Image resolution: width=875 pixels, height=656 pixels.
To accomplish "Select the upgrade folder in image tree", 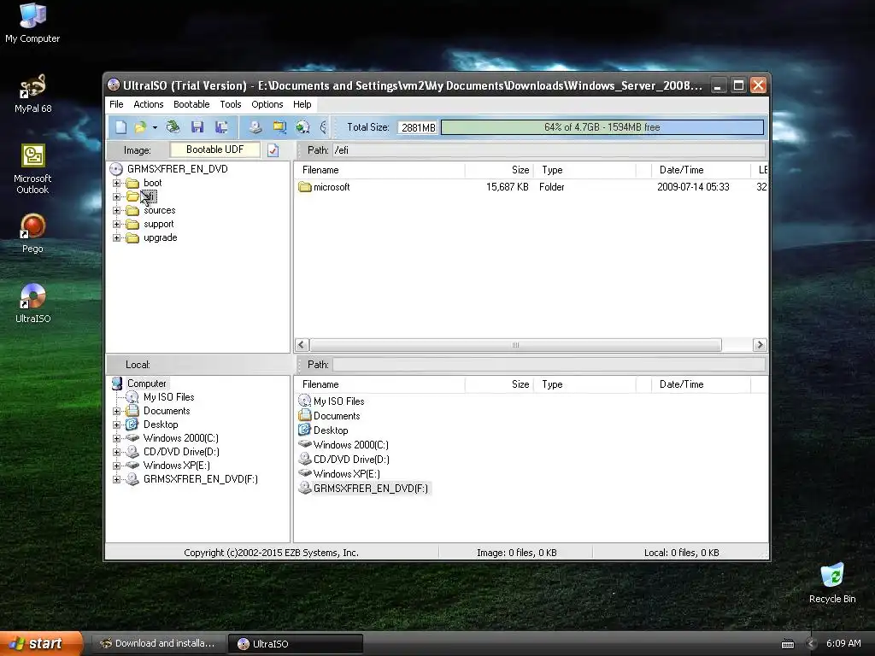I will (x=160, y=237).
